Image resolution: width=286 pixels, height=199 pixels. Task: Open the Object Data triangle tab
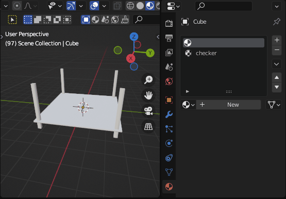click(169, 172)
